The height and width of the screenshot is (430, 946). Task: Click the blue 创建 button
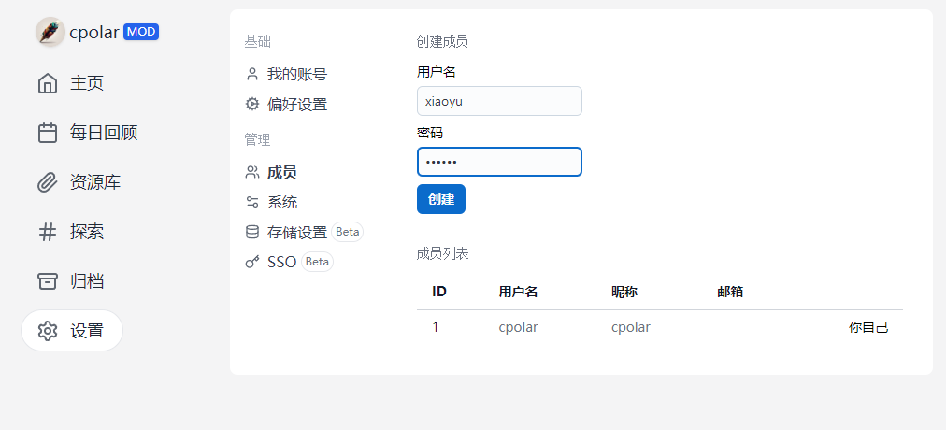point(441,199)
